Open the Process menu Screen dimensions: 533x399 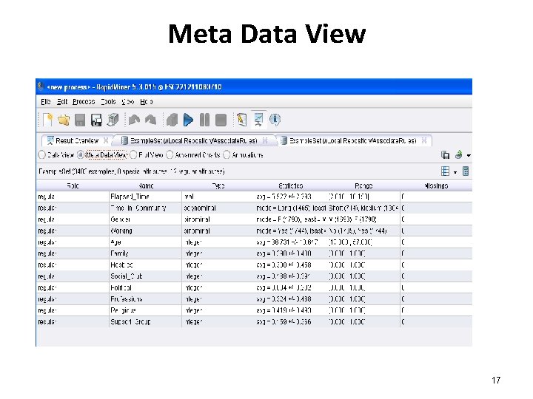84,102
